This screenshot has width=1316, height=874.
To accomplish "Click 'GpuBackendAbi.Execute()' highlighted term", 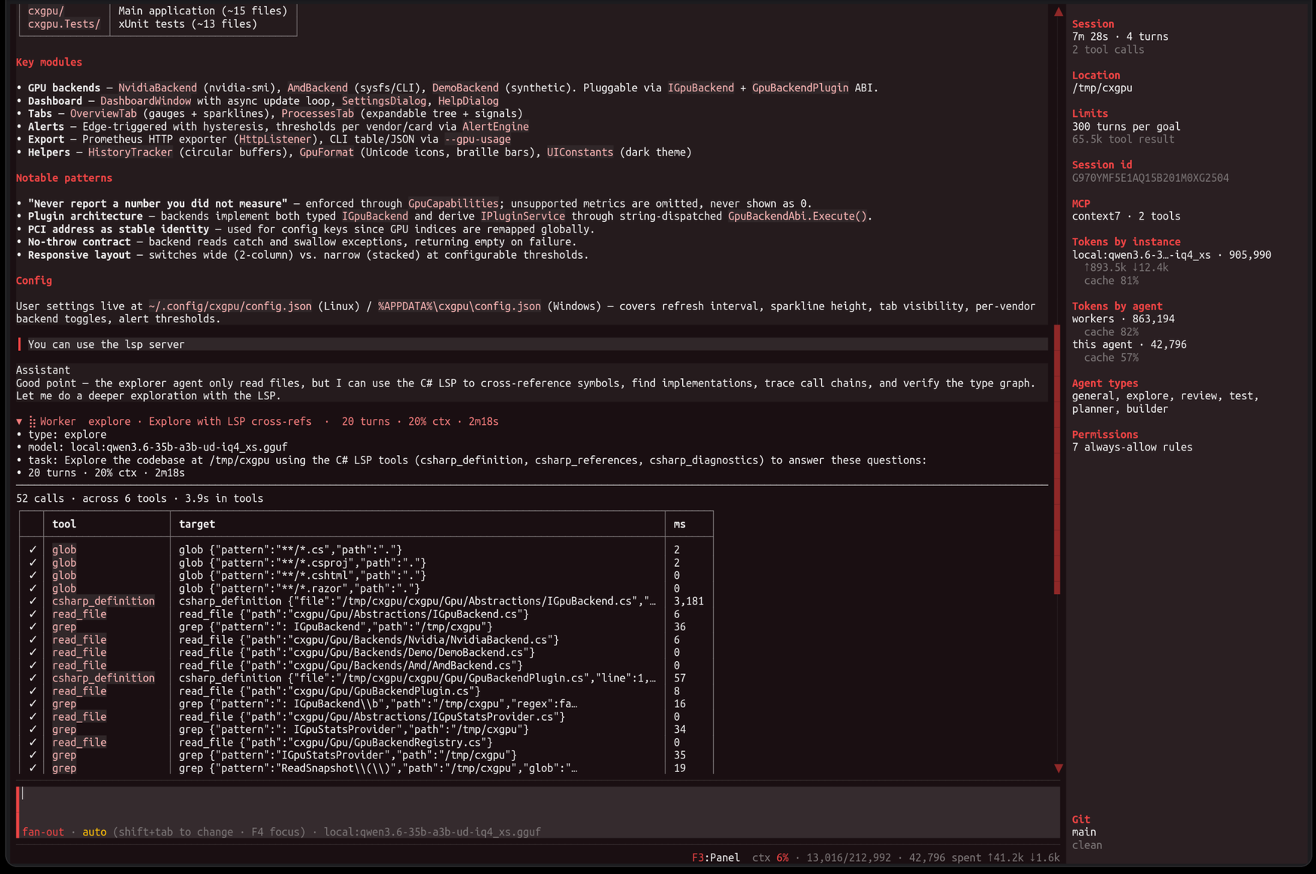I will 797,216.
